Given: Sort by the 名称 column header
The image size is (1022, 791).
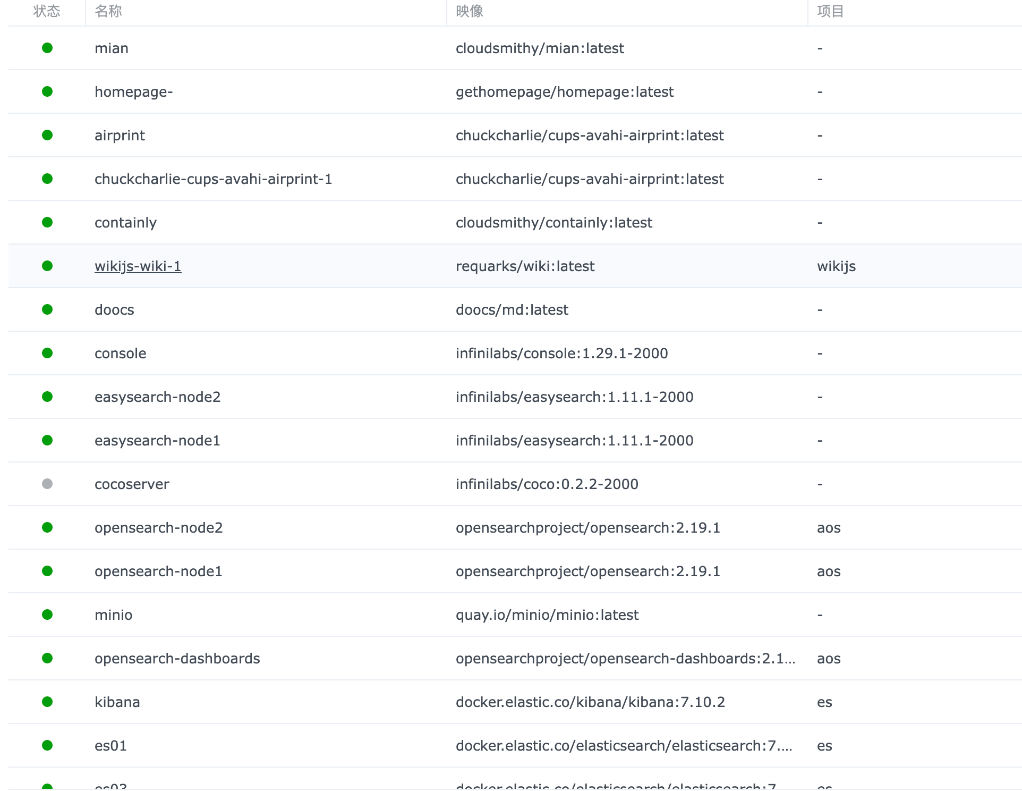Looking at the screenshot, I should [x=108, y=11].
